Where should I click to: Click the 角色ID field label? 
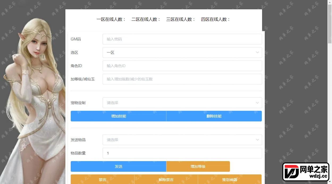(76, 66)
